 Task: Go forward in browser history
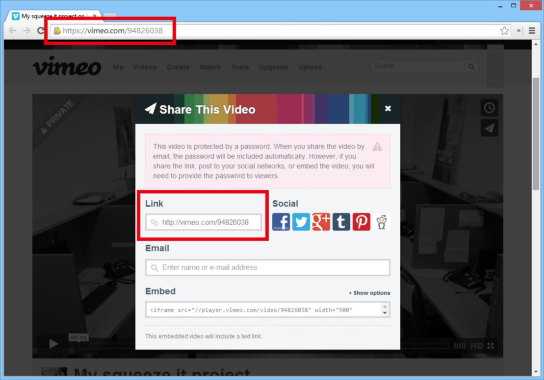(26, 30)
